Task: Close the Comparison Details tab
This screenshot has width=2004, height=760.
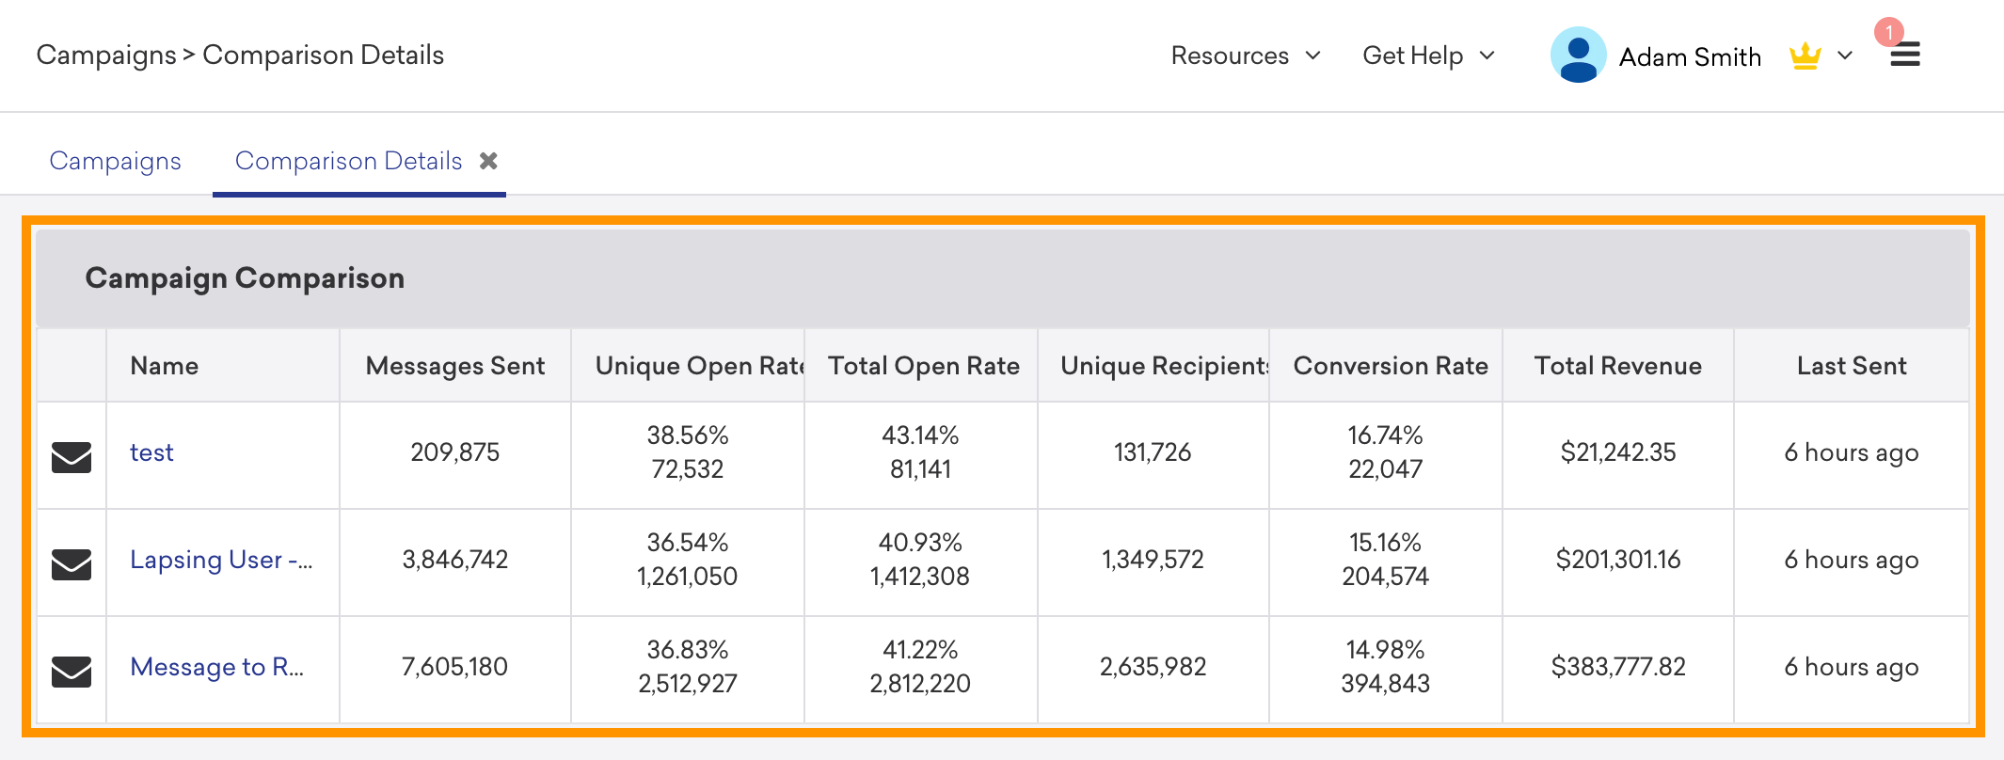Action: [x=488, y=161]
